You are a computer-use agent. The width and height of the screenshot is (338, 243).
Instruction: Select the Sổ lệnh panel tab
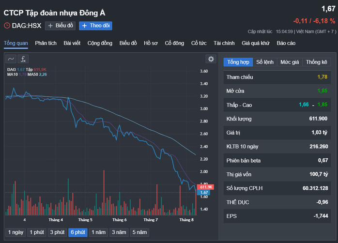click(265, 62)
